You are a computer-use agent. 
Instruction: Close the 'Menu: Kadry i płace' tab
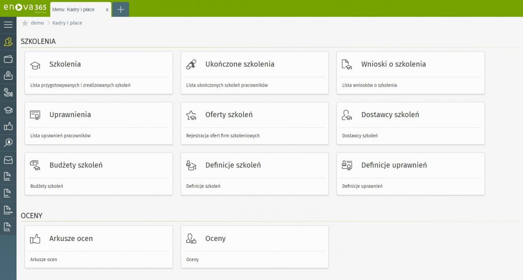107,9
